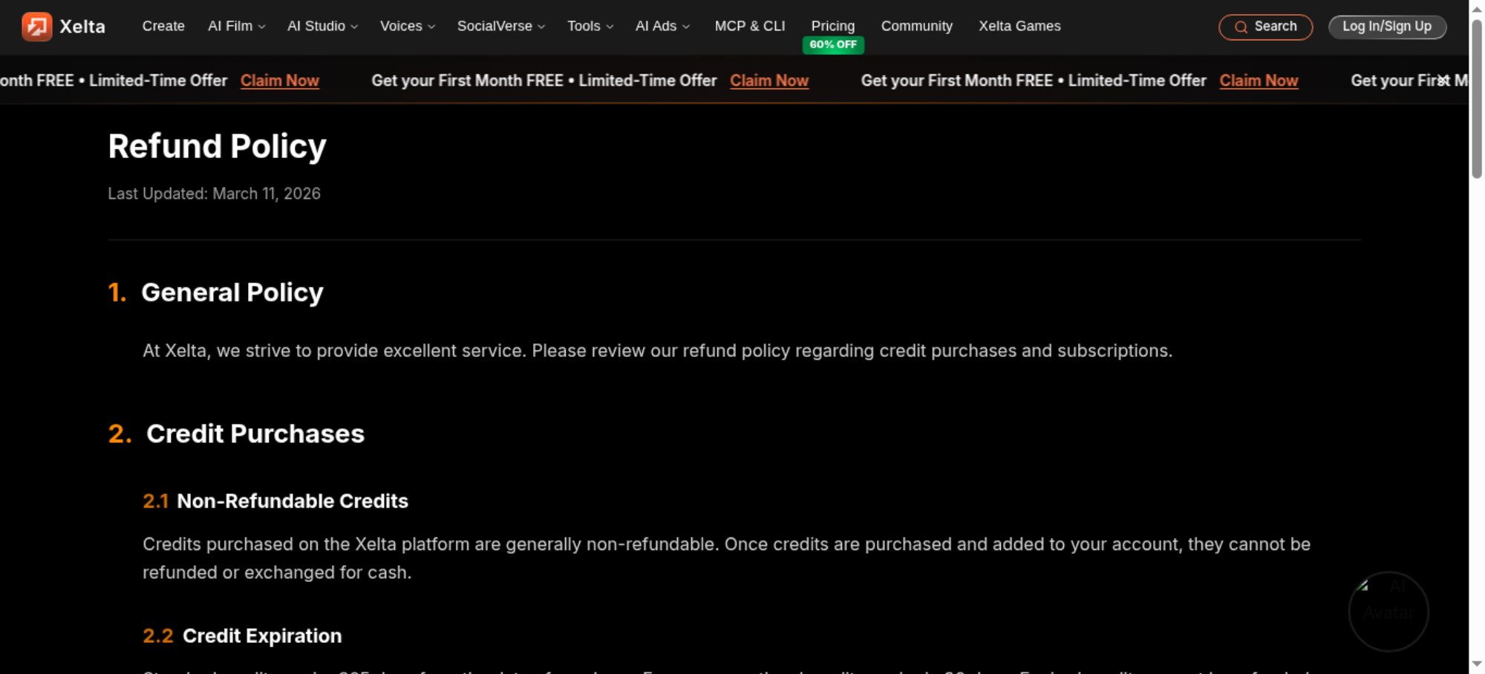Expand the AI Ads dropdown

click(662, 26)
